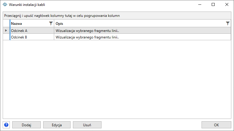234x131 pixels.
Task: Open the Opis column filter icon
Action: [x=227, y=23]
